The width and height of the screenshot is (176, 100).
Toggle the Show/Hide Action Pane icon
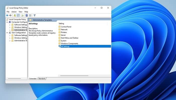(30, 15)
